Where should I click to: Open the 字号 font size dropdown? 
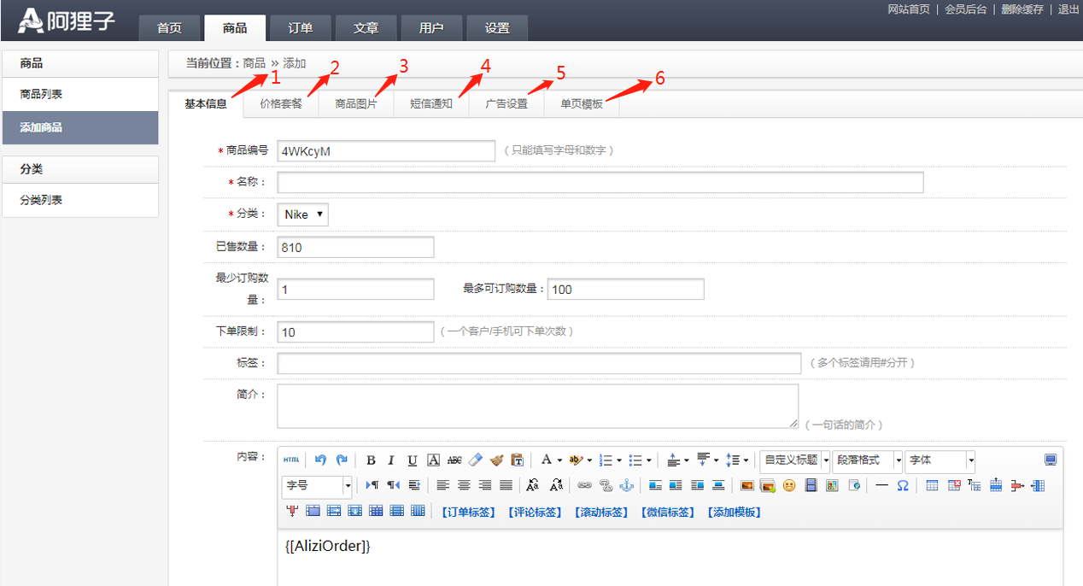pyautogui.click(x=317, y=485)
